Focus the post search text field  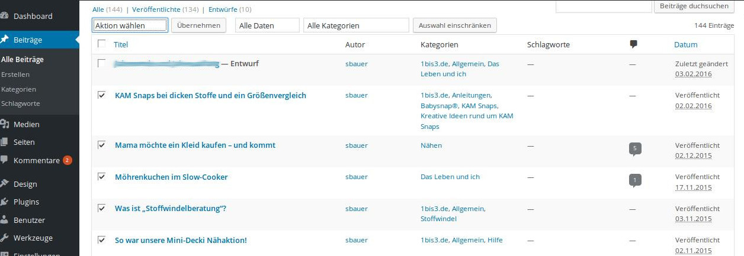(603, 6)
